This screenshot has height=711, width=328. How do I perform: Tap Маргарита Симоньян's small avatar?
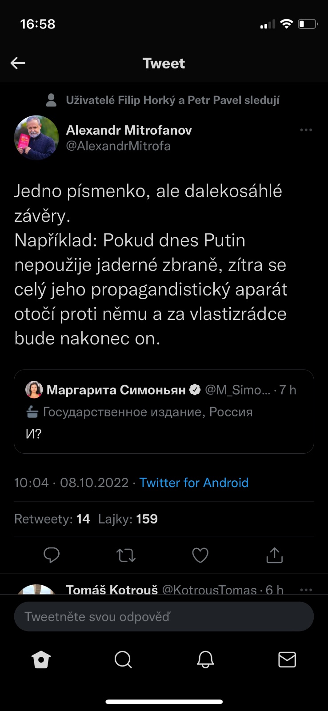(x=34, y=390)
